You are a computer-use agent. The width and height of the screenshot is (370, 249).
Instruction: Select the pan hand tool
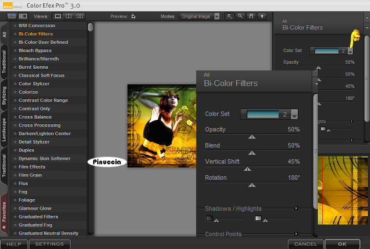click(x=251, y=16)
